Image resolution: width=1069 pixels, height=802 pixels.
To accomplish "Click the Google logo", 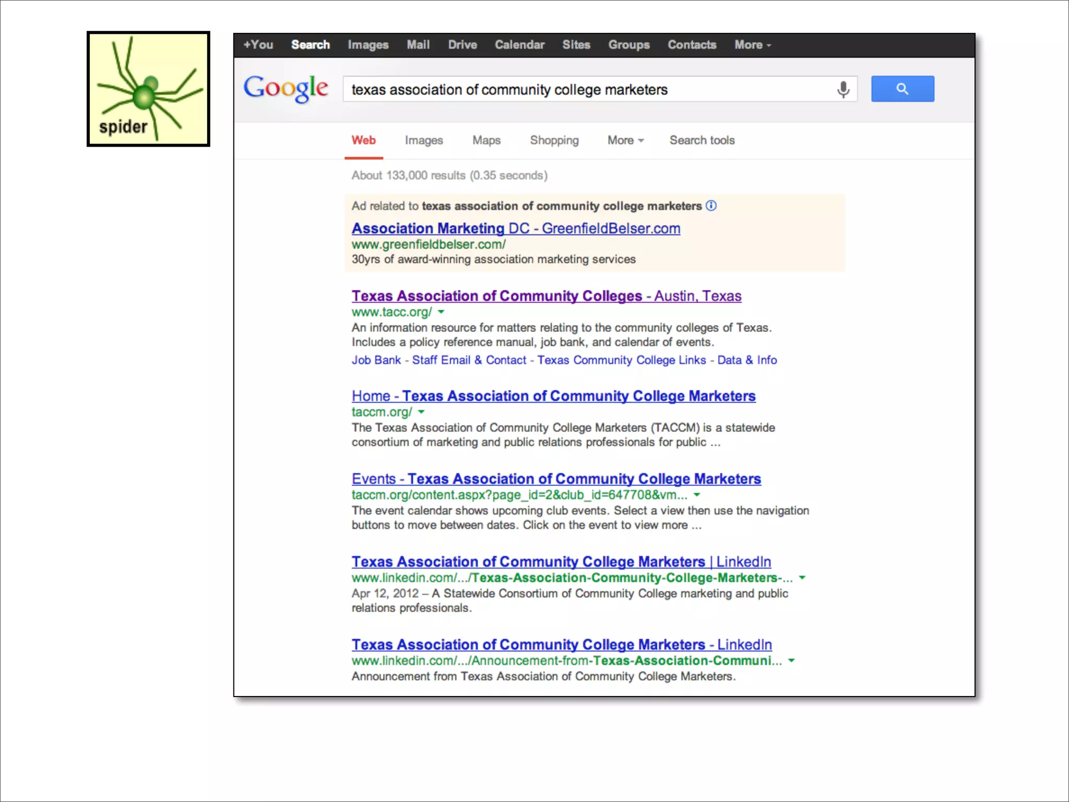I will [286, 88].
